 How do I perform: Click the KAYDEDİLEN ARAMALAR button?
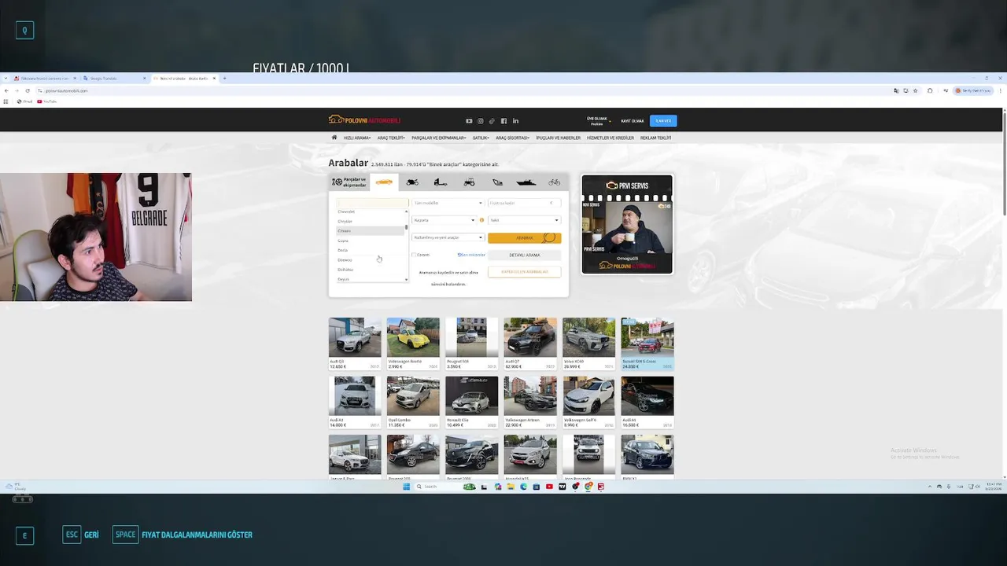(x=524, y=272)
